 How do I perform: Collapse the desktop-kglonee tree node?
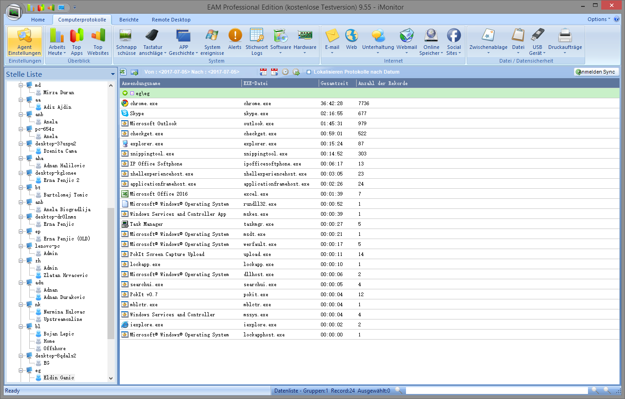coord(21,173)
